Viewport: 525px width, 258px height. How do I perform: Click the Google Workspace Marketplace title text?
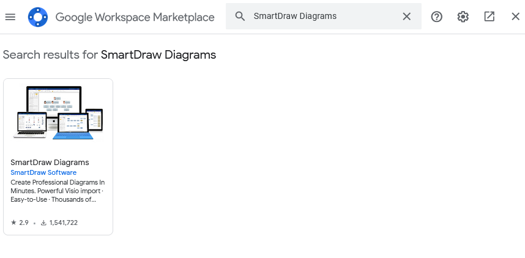135,17
